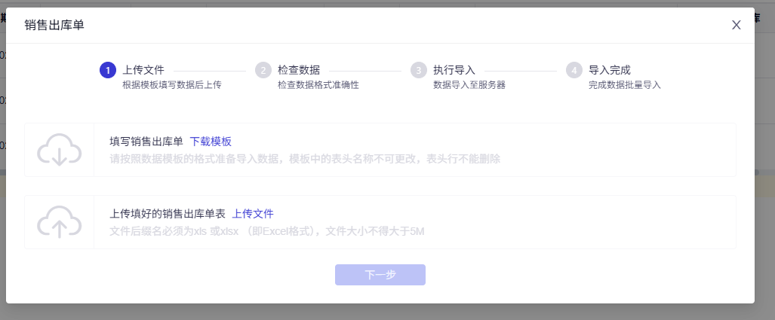Click the 执行导入 step title
Viewport: 775px width, 320px height.
[454, 70]
